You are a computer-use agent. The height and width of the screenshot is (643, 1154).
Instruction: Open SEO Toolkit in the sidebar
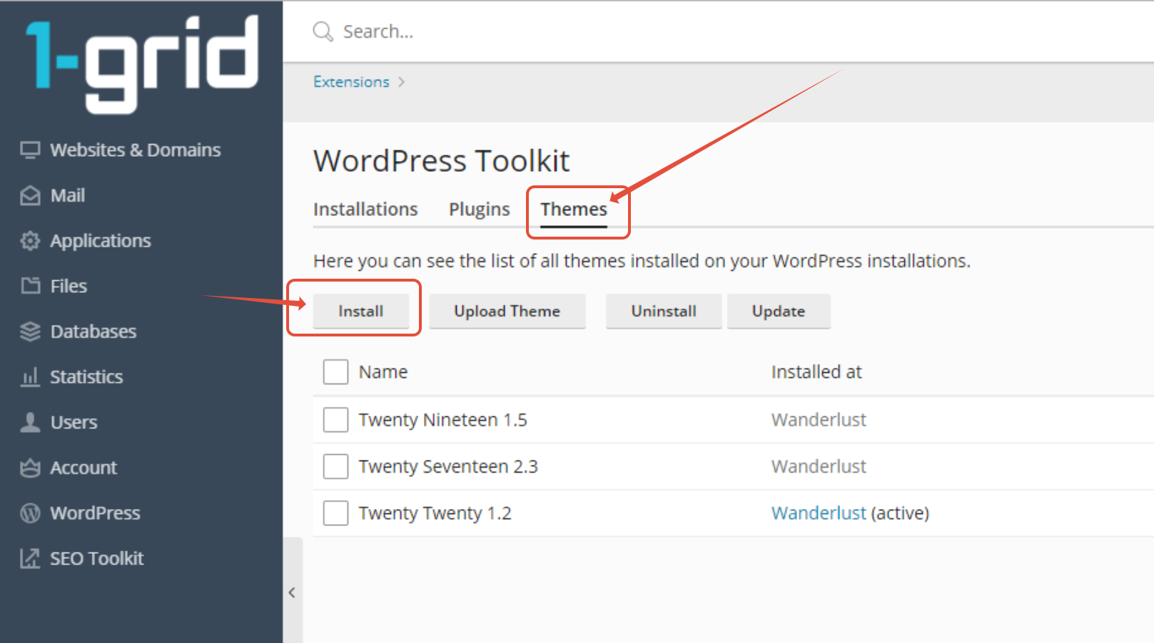(x=97, y=558)
